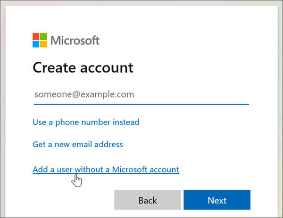Continue with the Next button

tap(217, 200)
